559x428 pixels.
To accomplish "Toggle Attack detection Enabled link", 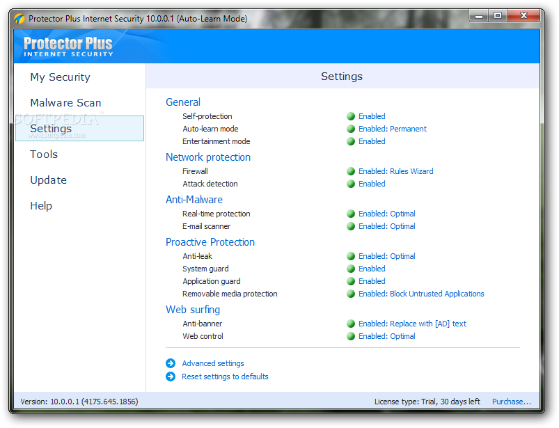I will pos(372,184).
